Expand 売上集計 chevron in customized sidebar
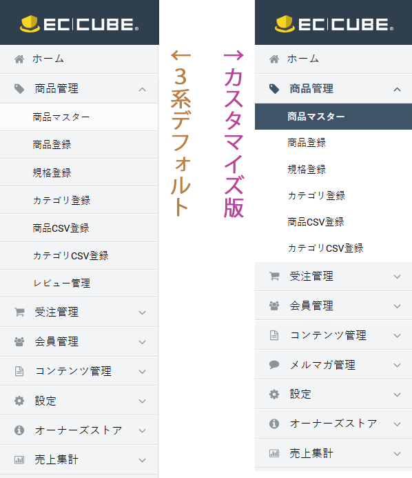This screenshot has width=412, height=478. pyautogui.click(x=397, y=454)
